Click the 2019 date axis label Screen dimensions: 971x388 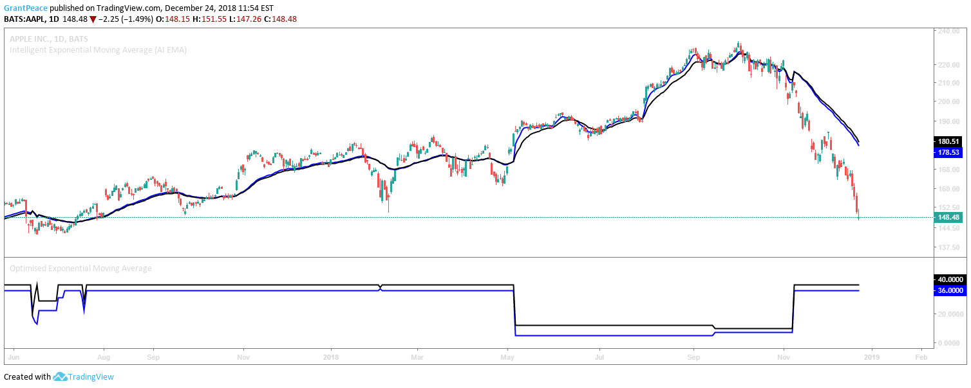click(871, 356)
